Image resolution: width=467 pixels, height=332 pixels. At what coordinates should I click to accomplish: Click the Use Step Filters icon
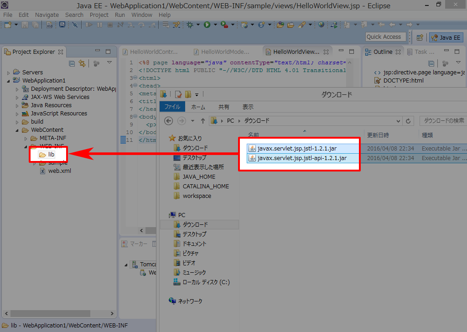point(176,25)
